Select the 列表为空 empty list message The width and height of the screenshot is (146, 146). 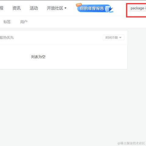(38, 57)
